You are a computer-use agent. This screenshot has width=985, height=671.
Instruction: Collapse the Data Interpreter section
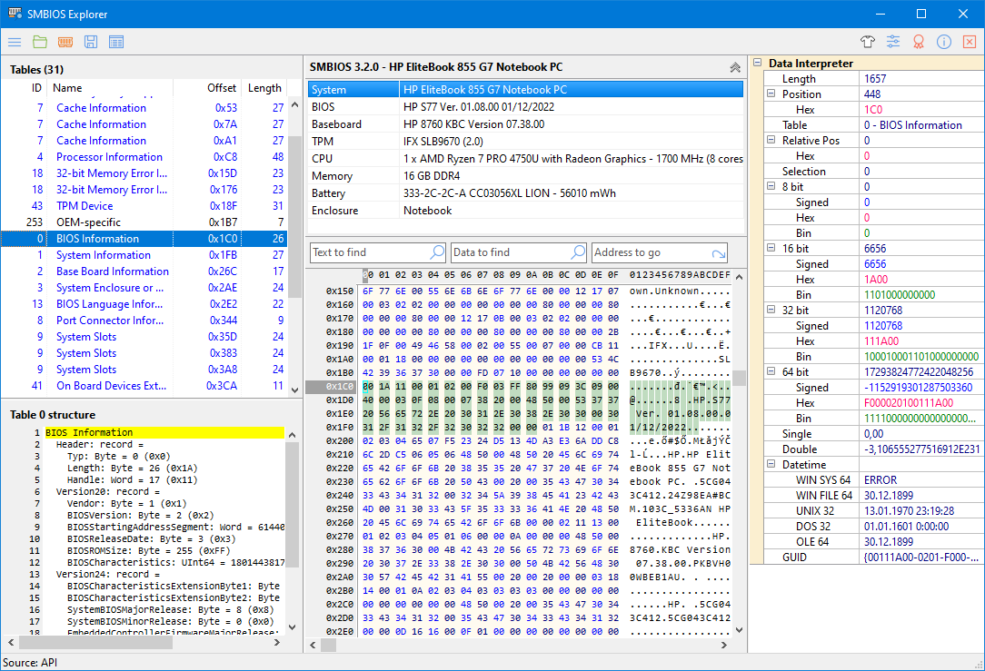758,63
